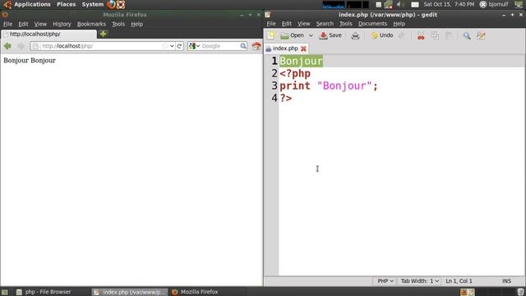Click the trash icon in bottom panel
526x296 pixels.
click(x=520, y=292)
